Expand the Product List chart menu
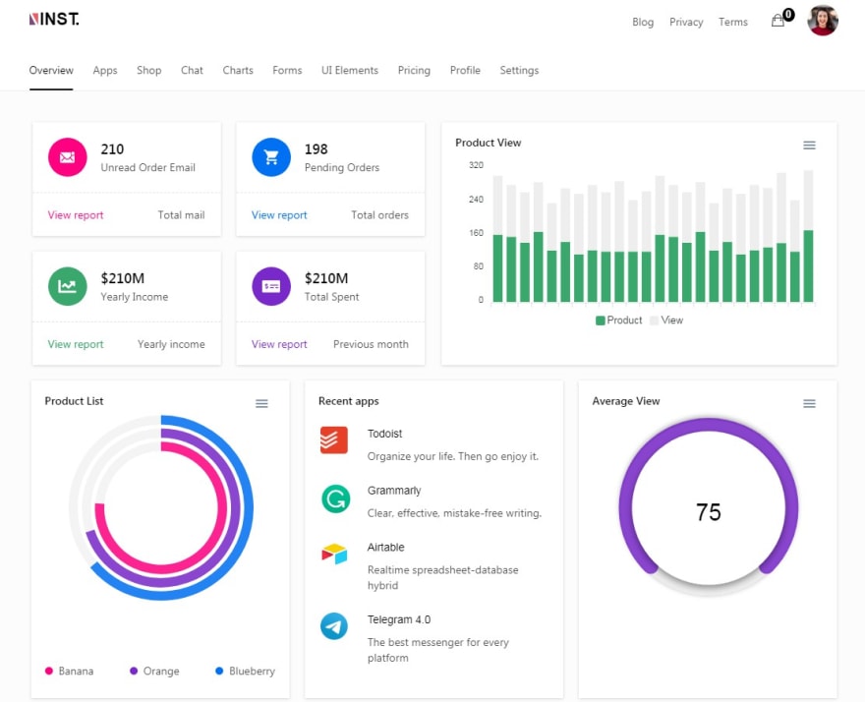Viewport: 865px width, 702px height. tap(261, 404)
